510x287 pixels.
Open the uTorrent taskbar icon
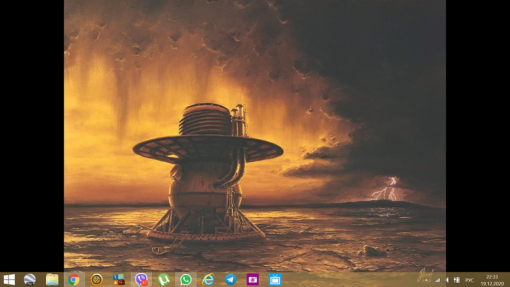point(164,280)
